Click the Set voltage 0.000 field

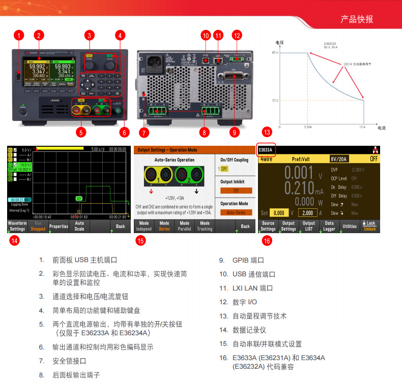pos(279,213)
